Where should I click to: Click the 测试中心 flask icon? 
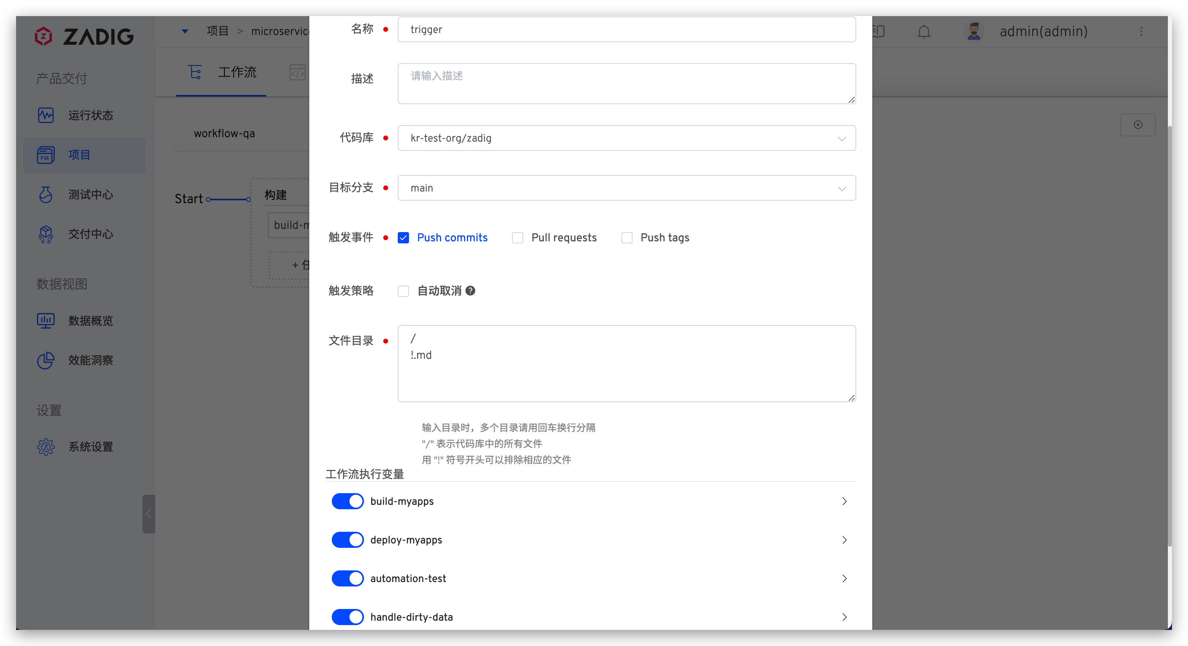tap(46, 194)
